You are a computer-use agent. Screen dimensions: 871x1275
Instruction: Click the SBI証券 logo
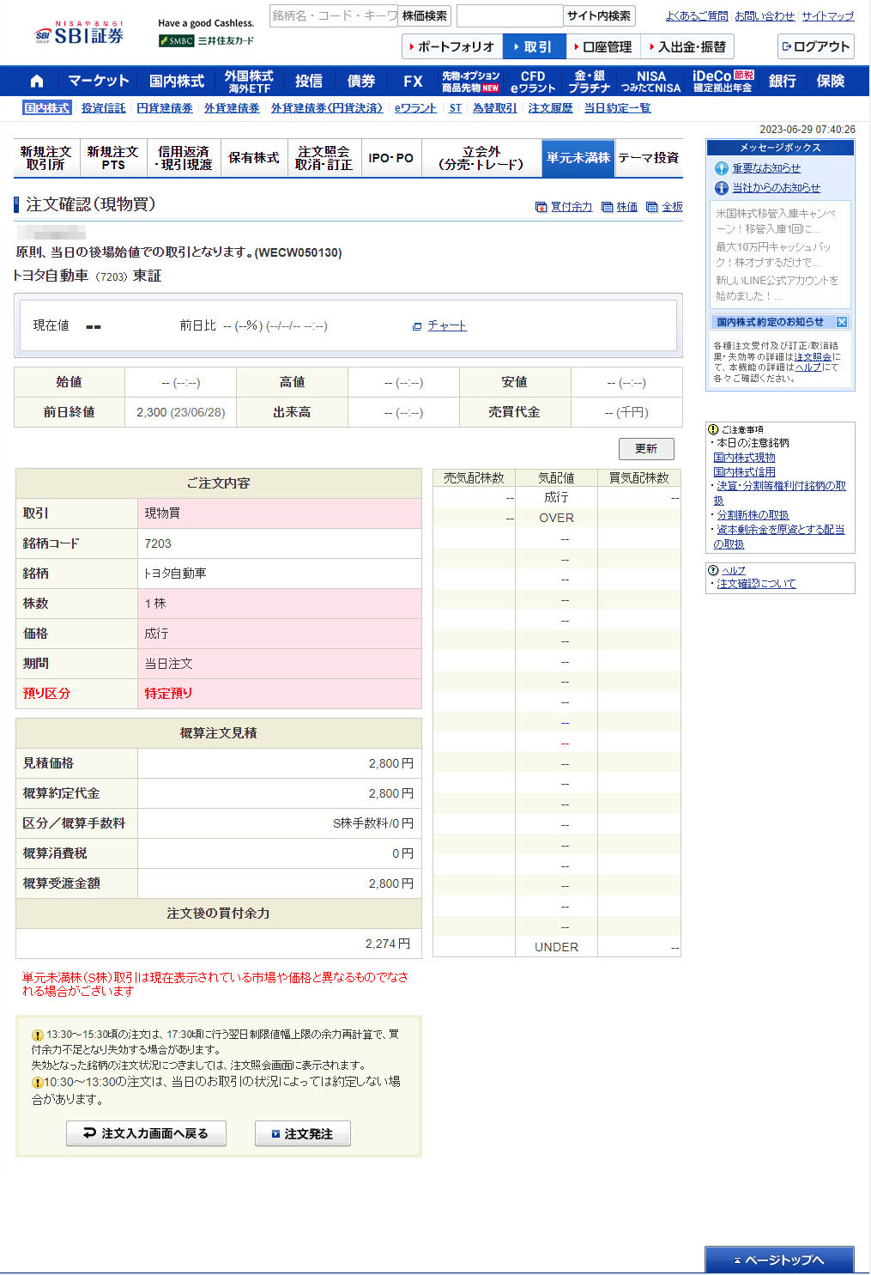(x=79, y=33)
